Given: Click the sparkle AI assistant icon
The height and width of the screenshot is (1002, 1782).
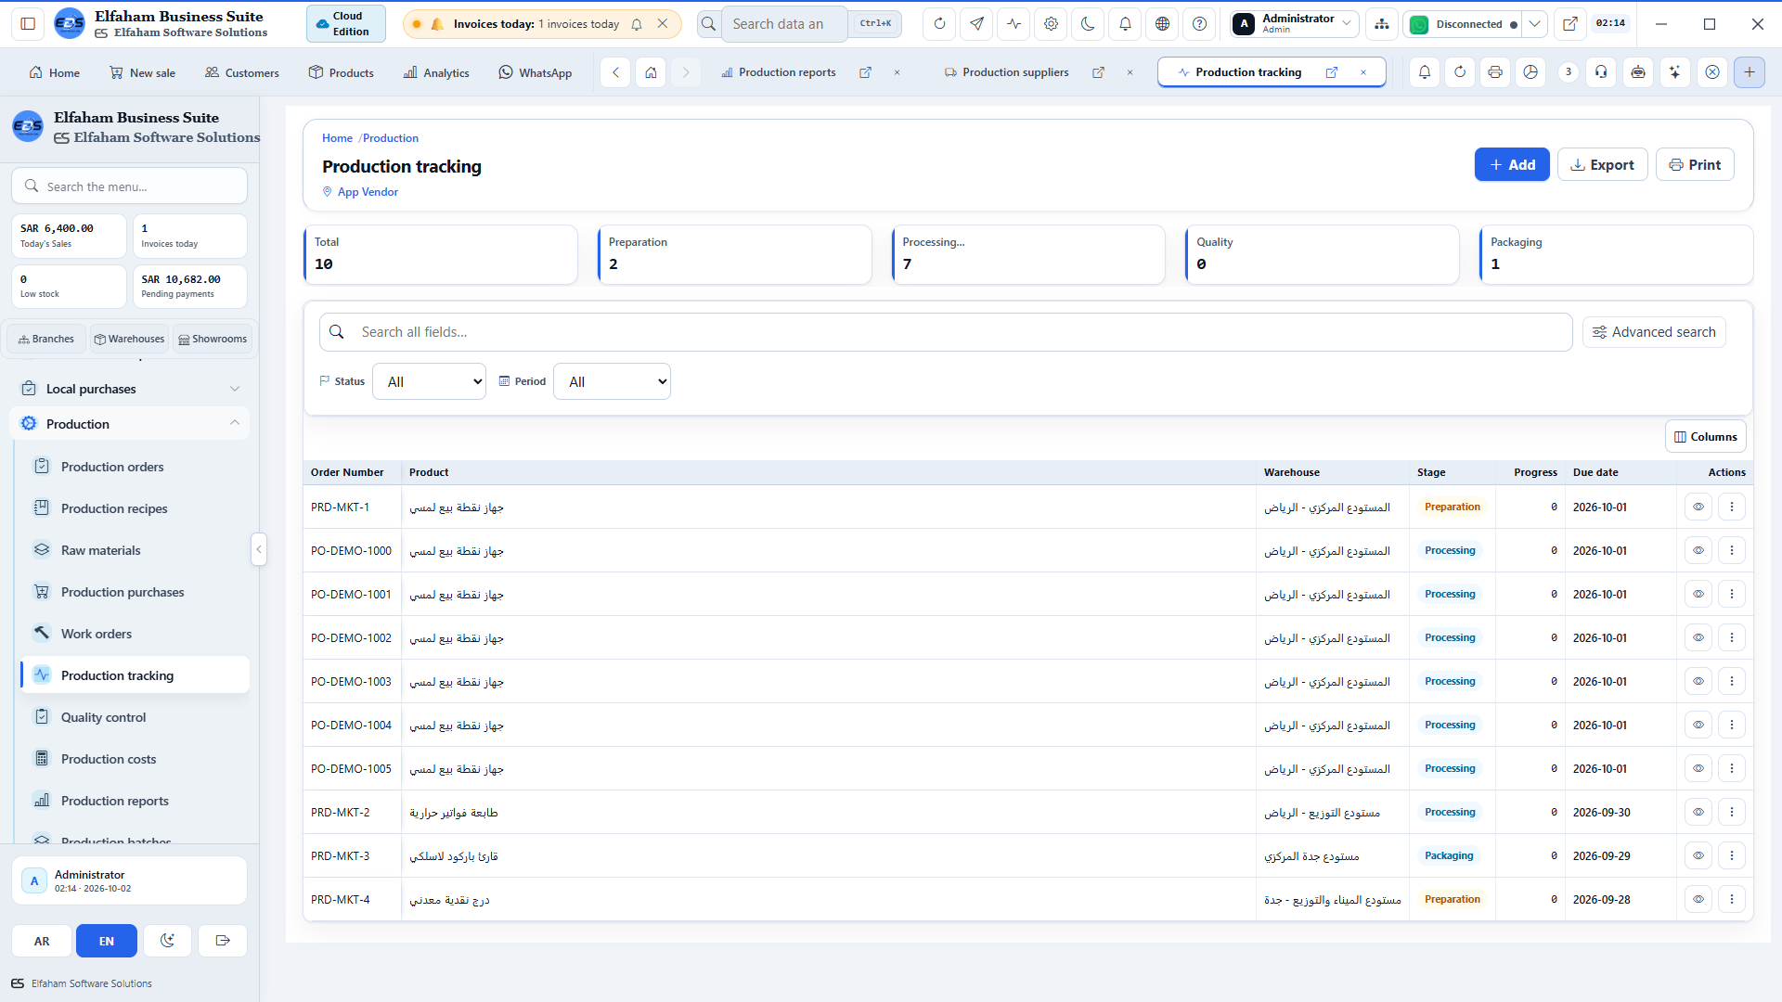Looking at the screenshot, I should pyautogui.click(x=1674, y=72).
